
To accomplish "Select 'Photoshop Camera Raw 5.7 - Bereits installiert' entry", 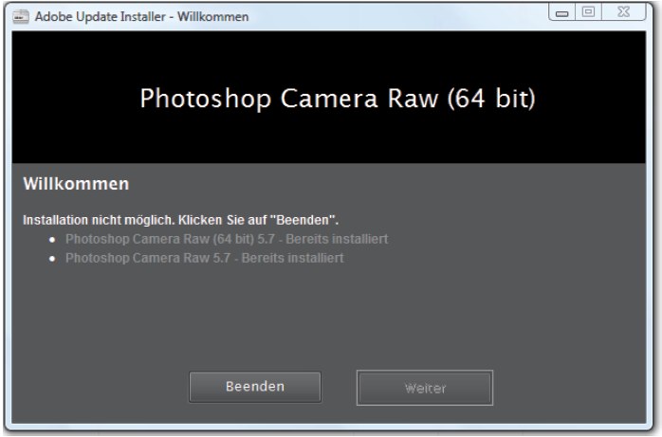I will [x=204, y=258].
